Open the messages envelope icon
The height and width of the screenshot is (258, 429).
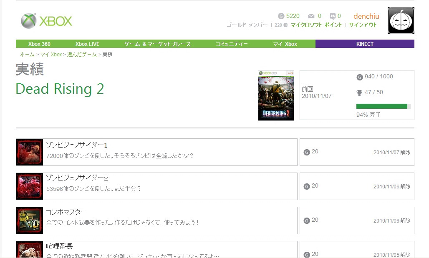click(x=311, y=16)
